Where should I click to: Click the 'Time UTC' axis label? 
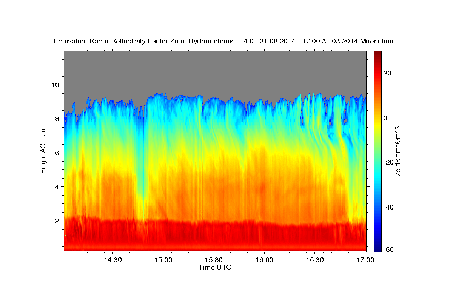click(215, 267)
